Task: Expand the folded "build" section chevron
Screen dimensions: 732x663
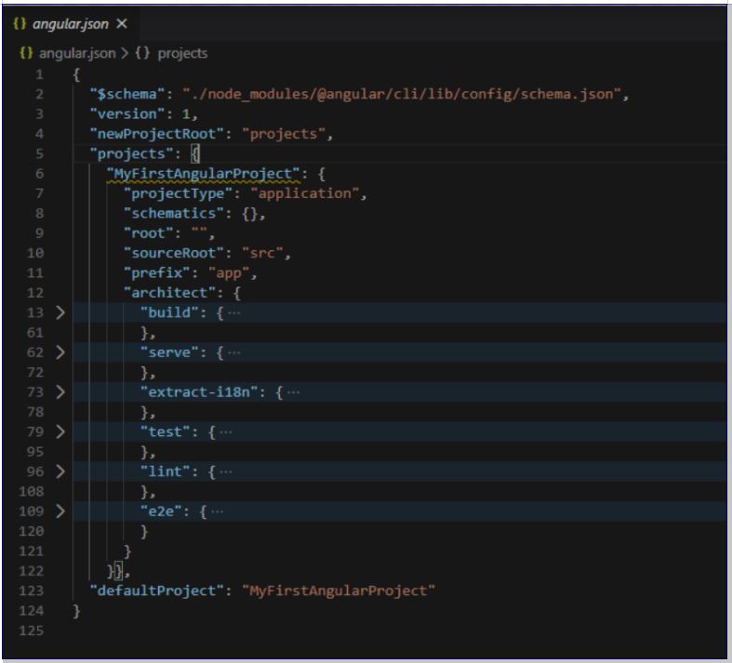Action: coord(60,311)
